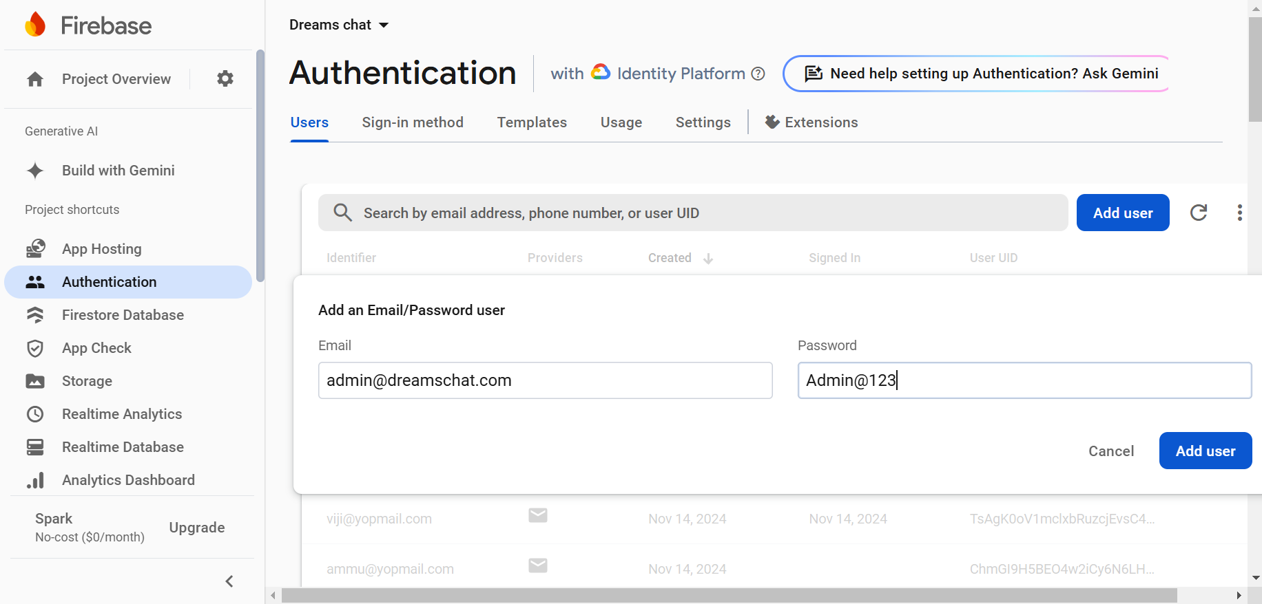Click the Identity Platform help icon
This screenshot has width=1262, height=604.
pos(758,74)
